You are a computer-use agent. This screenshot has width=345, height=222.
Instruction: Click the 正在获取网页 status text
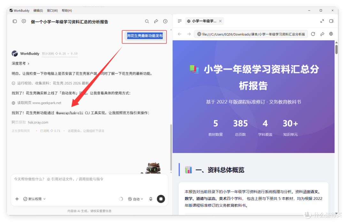pos(21,131)
